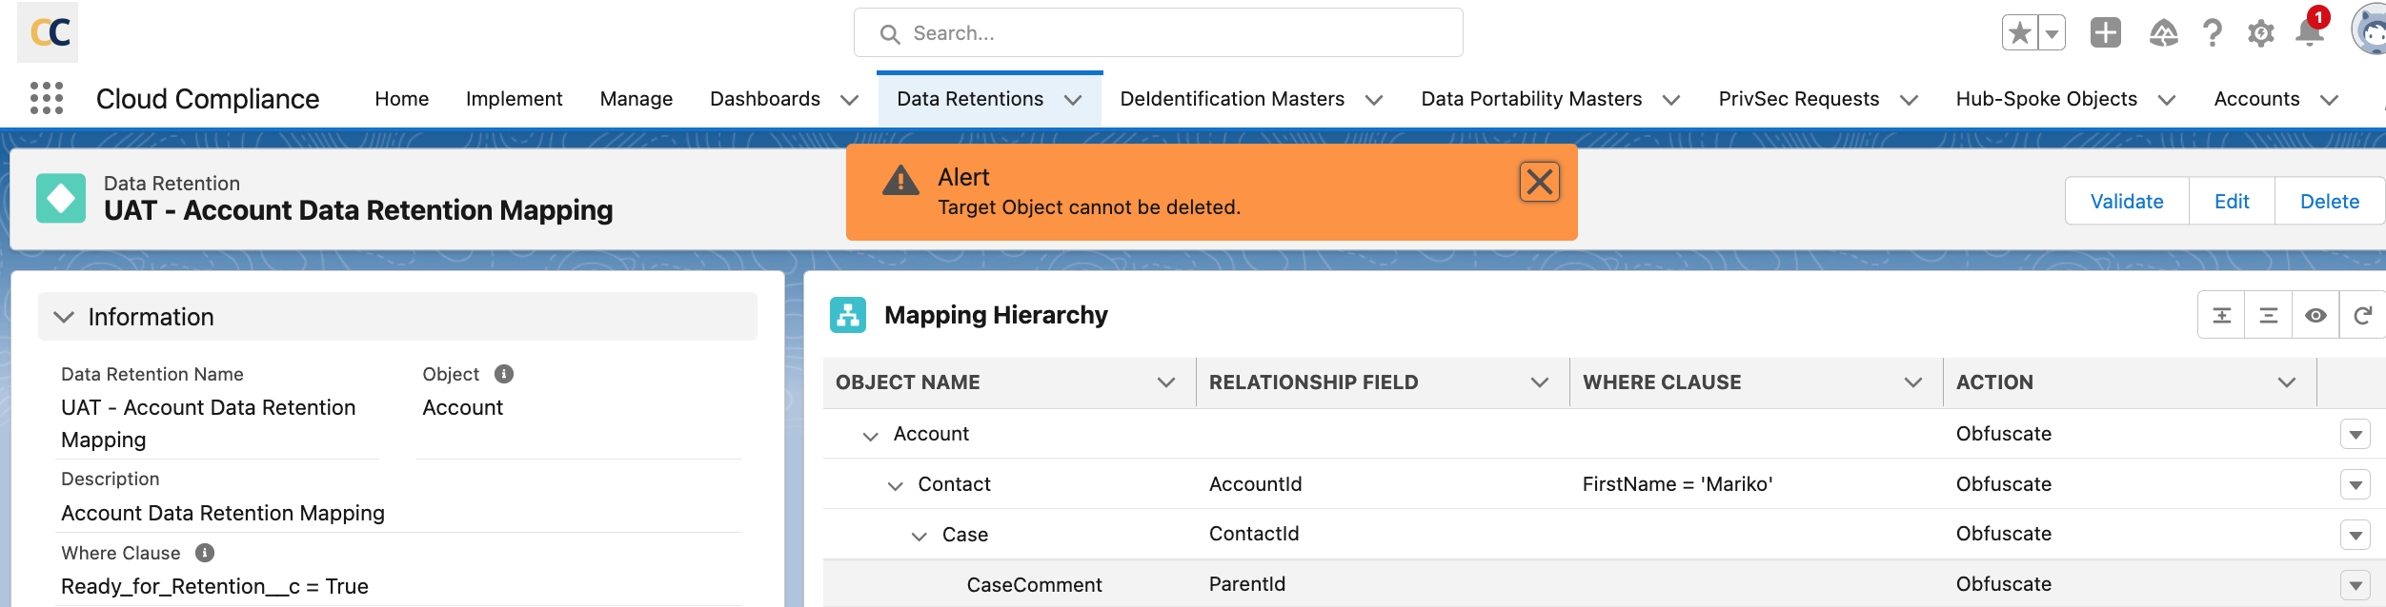Screen dimensions: 2386x607
Task: Open the Dashboards tab dropdown chevron
Action: [850, 100]
